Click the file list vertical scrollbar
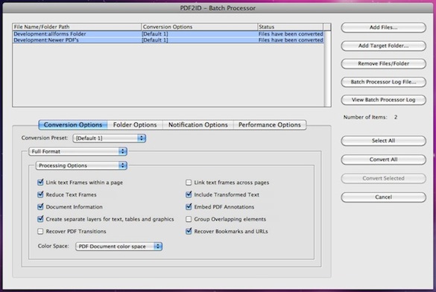This screenshot has height=292, width=436. [x=327, y=69]
